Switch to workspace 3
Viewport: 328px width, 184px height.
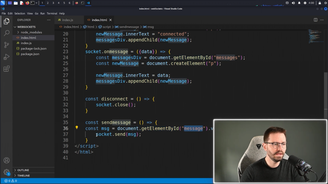point(53,3)
